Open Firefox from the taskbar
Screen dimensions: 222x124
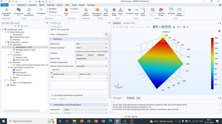pos(82,121)
